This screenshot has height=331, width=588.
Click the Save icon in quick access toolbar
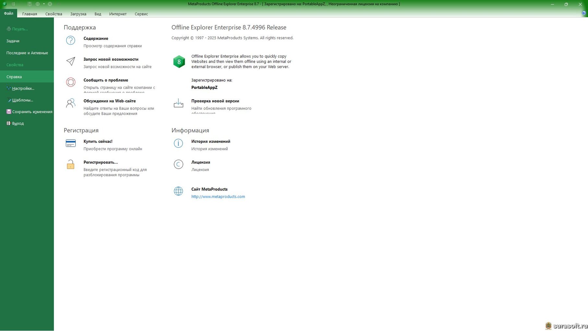pos(30,4)
